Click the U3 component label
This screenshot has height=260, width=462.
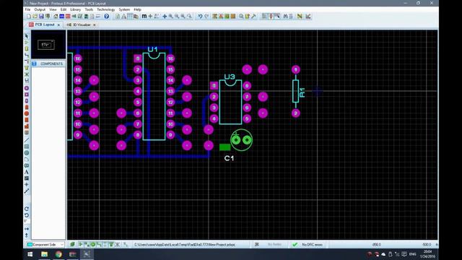[x=230, y=77]
